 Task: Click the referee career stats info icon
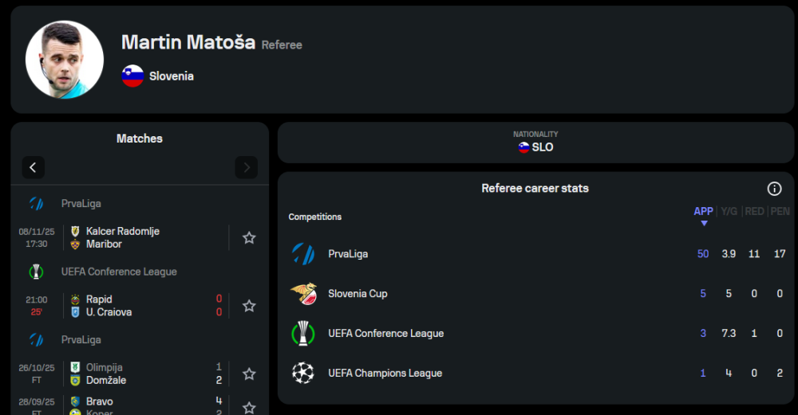click(774, 189)
